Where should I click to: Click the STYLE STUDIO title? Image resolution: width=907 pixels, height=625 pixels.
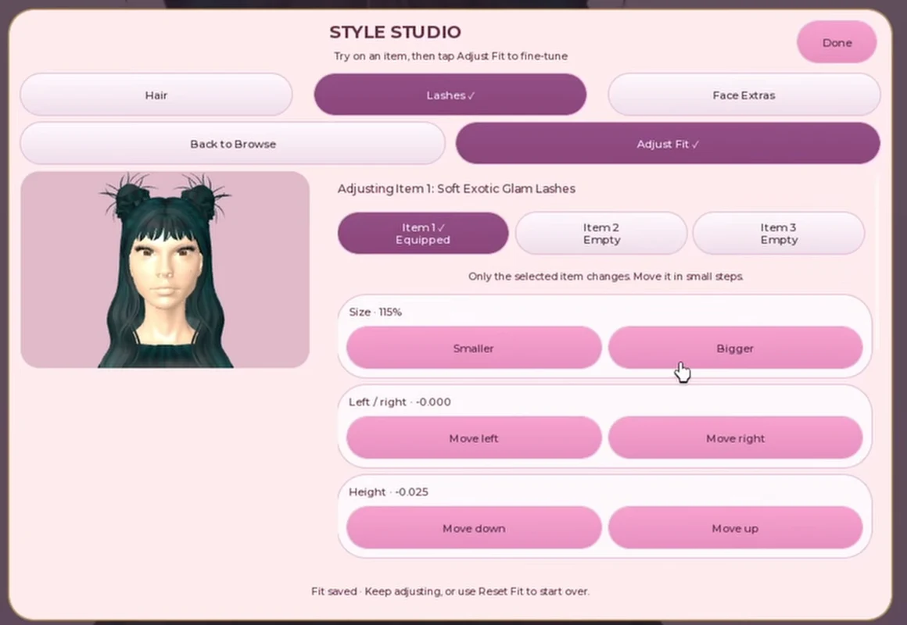tap(395, 32)
